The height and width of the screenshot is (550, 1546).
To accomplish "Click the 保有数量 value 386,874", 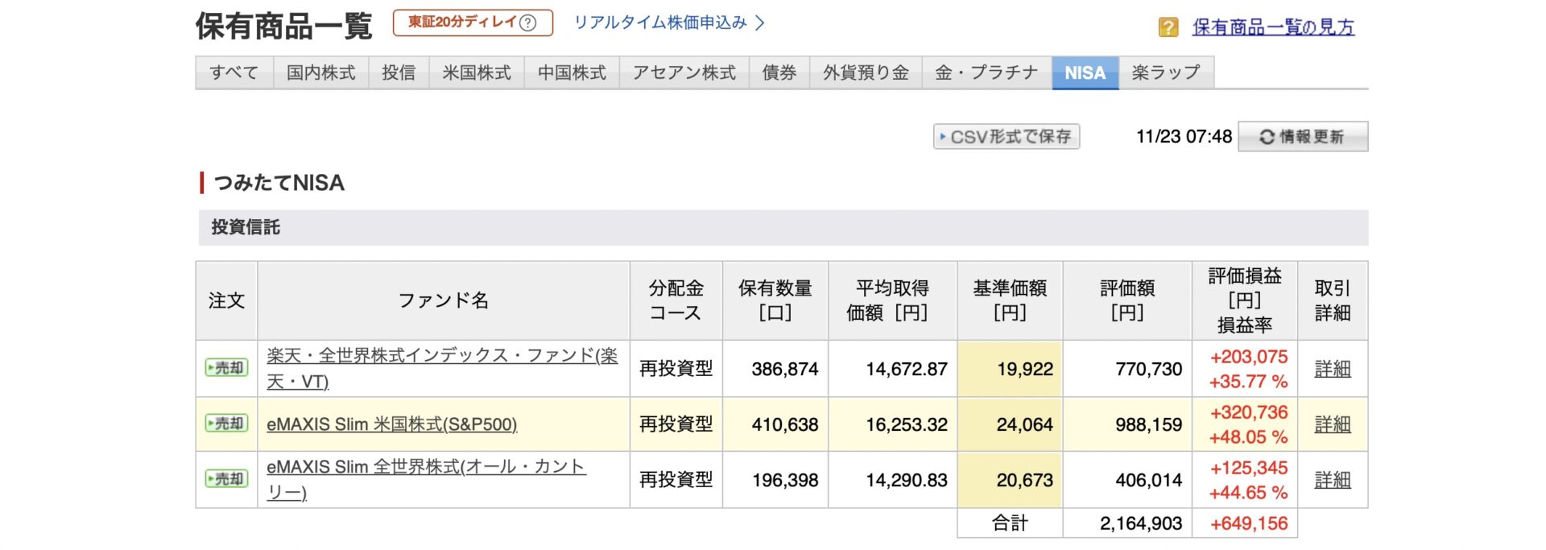I will pyautogui.click(x=784, y=369).
